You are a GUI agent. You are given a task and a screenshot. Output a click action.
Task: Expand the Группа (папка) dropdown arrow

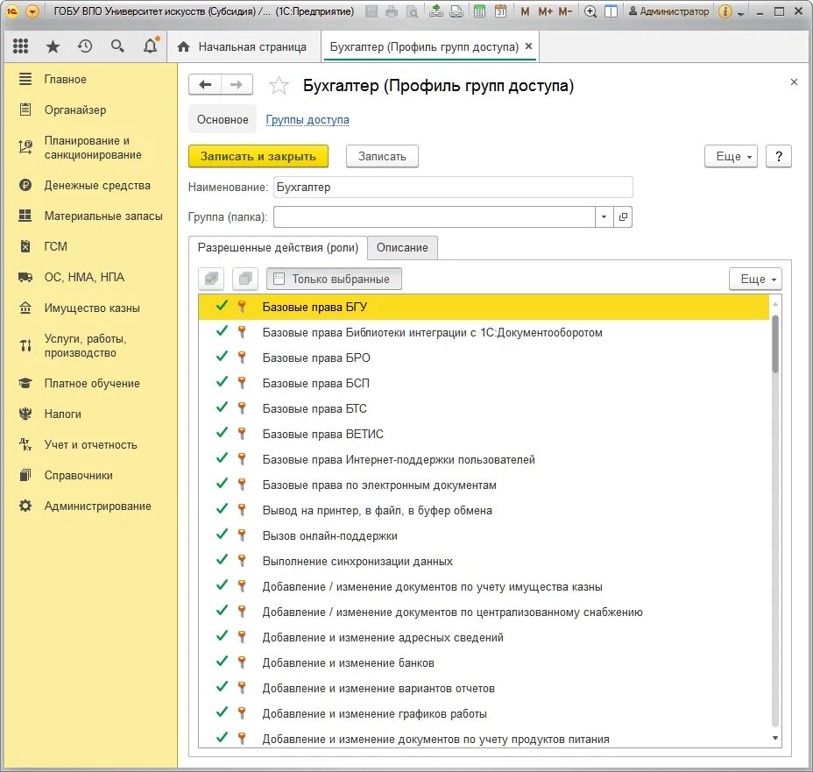click(604, 216)
